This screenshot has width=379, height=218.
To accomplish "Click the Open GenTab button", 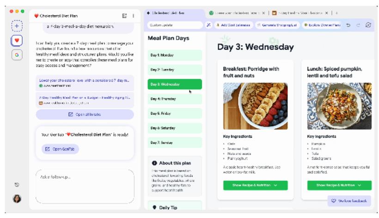I will point(61,149).
